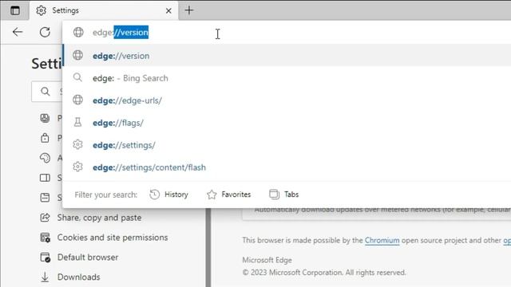This screenshot has height=287, width=511.
Task: Click the sidebar panel icon in settings list
Action: pos(45,178)
